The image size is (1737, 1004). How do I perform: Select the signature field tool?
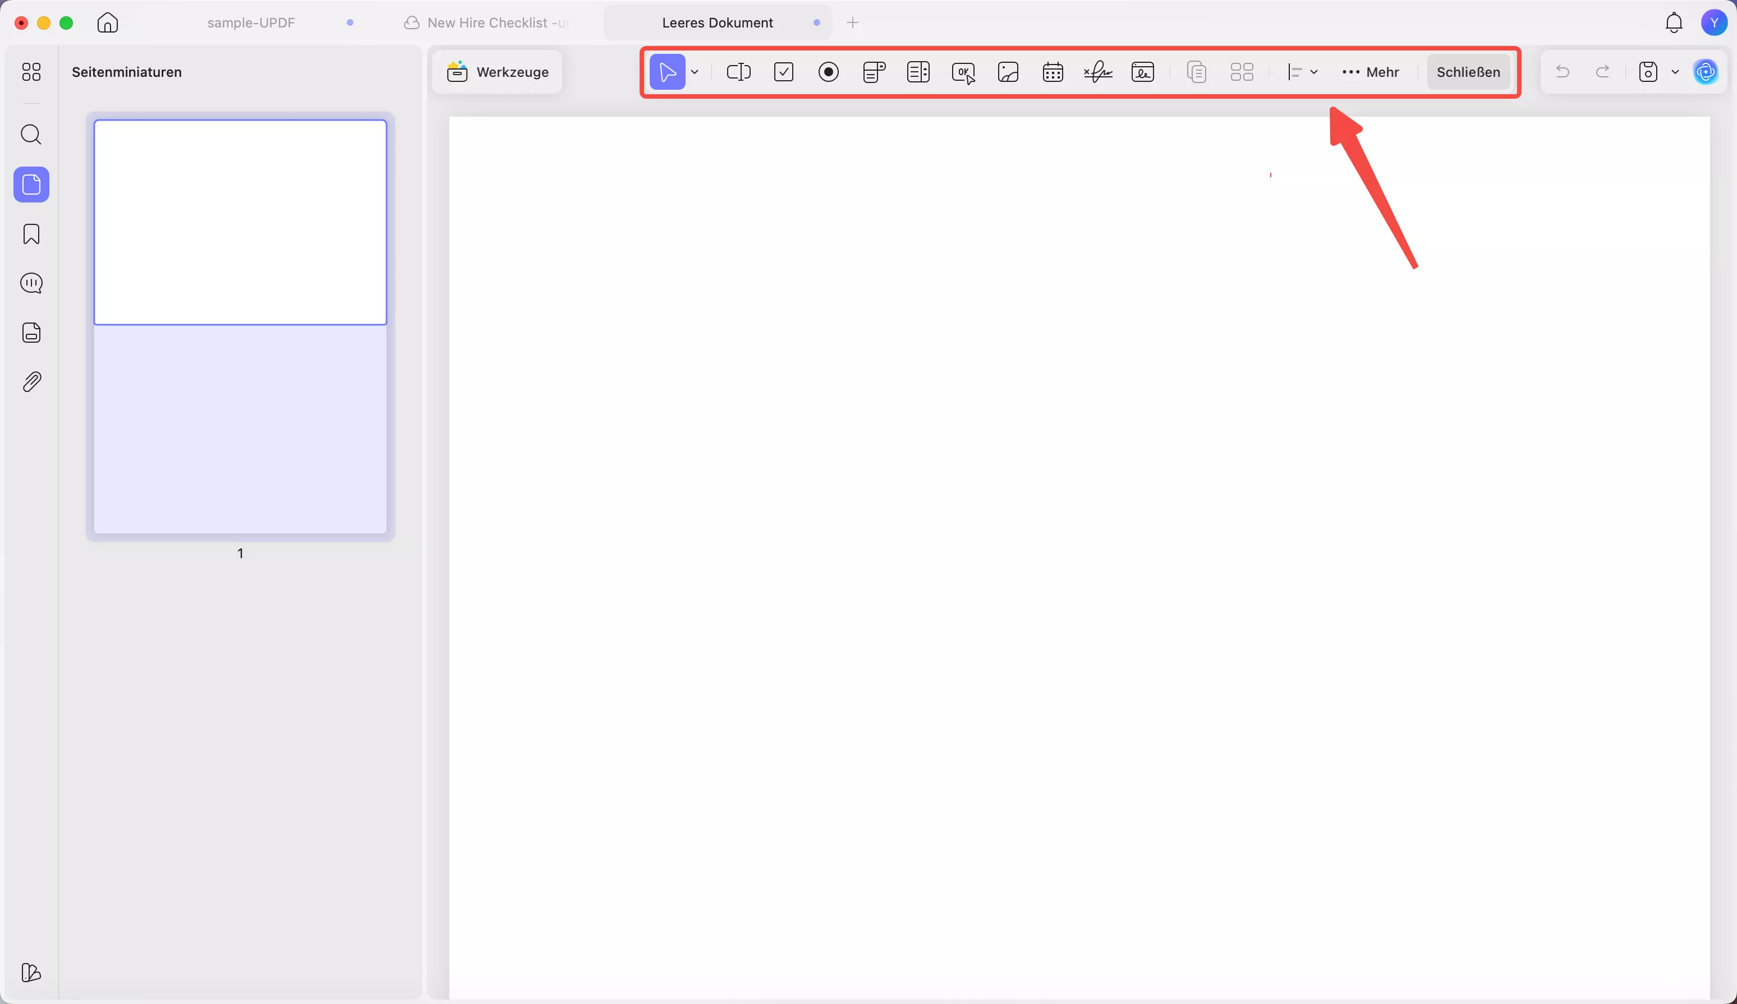point(1097,72)
